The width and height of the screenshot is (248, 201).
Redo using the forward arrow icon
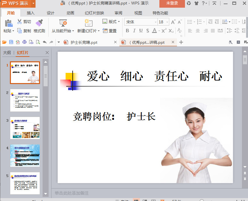pos(52,42)
